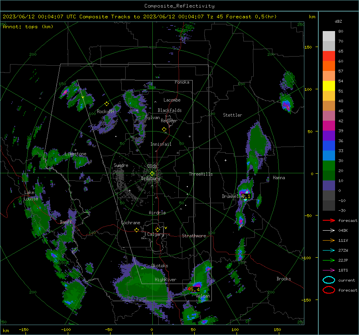
Task: Click the Brooks town label
Action: 284,279
